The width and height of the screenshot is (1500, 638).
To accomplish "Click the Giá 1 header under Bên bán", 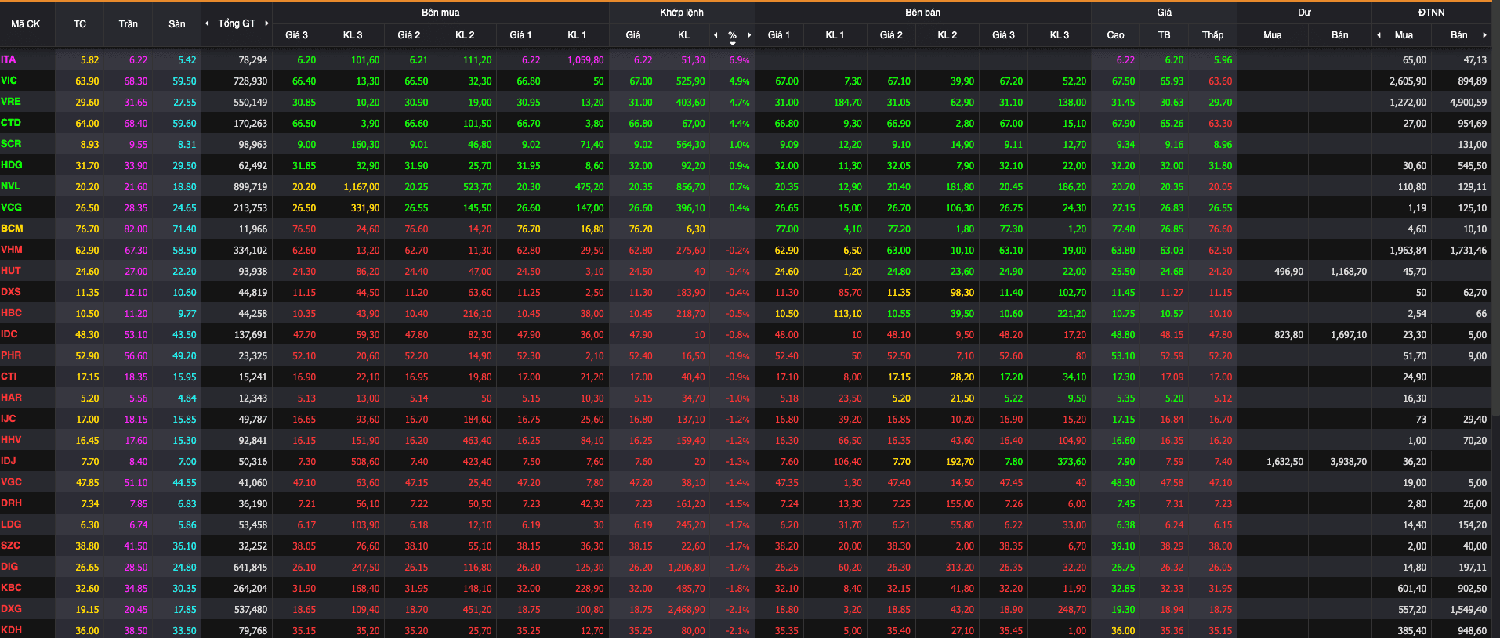I will tap(779, 35).
